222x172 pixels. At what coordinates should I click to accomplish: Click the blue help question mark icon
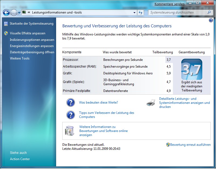click(211, 20)
